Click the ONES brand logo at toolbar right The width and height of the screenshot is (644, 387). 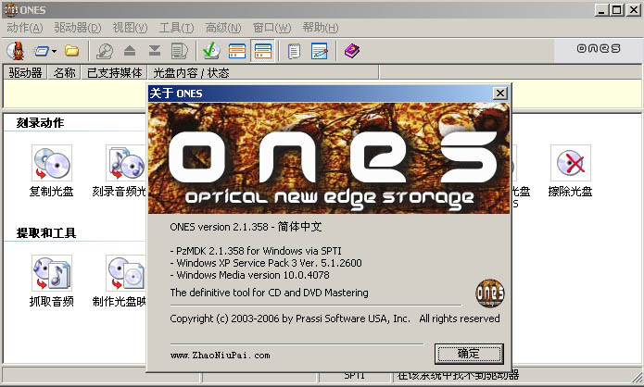(x=599, y=48)
